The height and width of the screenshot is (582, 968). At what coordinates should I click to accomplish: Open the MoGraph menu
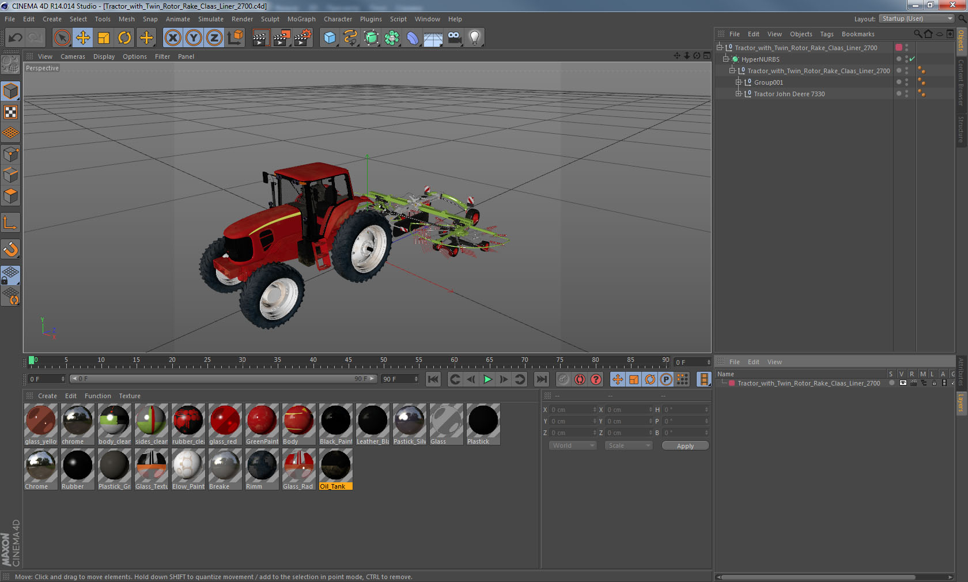[301, 19]
